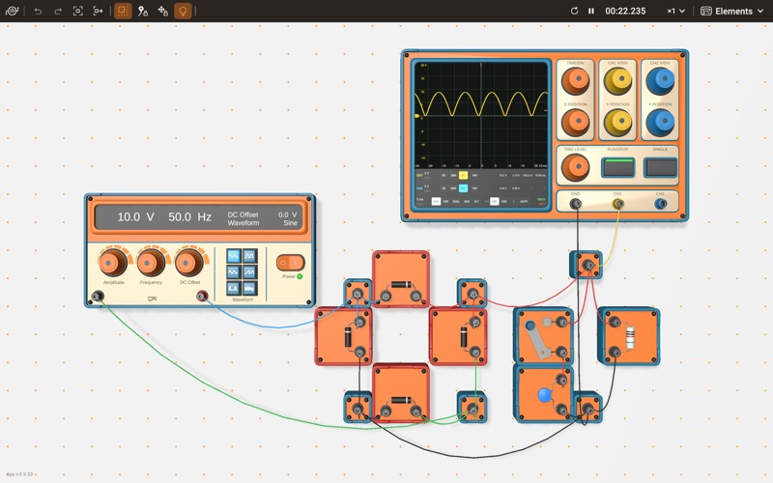The width and height of the screenshot is (773, 483).
Task: Click the yellow CH1 Y POSITION knob
Action: pos(617,122)
